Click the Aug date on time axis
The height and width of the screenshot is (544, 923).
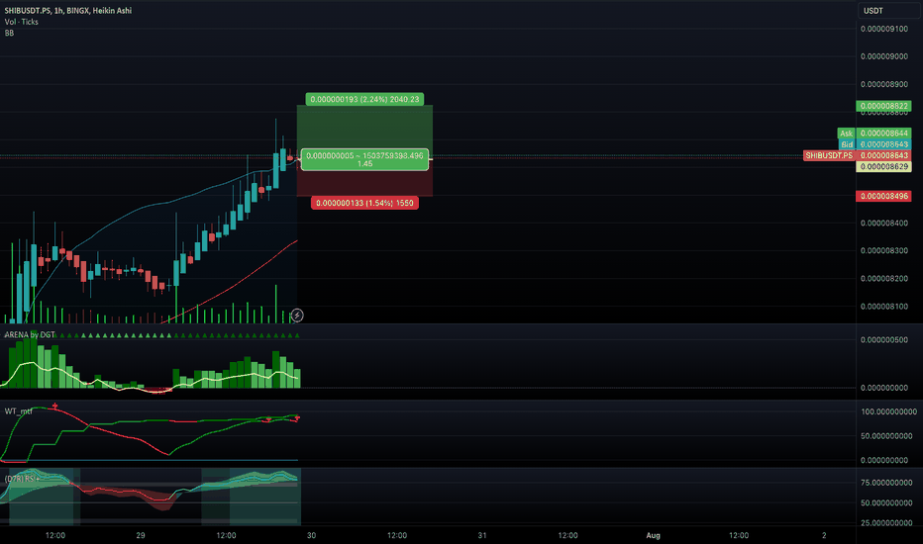(x=653, y=535)
